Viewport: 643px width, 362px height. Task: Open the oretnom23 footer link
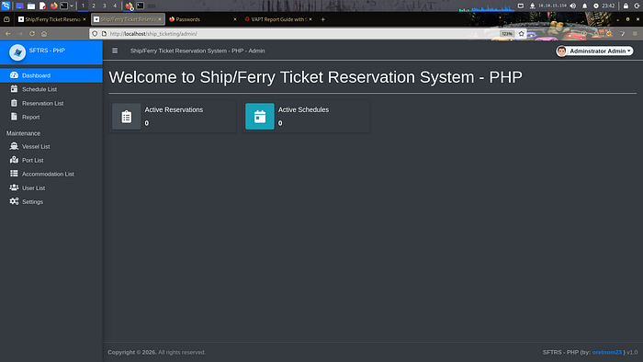[x=606, y=352]
